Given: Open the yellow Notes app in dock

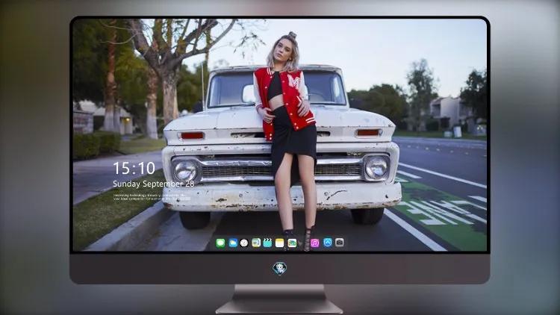Looking at the screenshot, I should tap(279, 243).
